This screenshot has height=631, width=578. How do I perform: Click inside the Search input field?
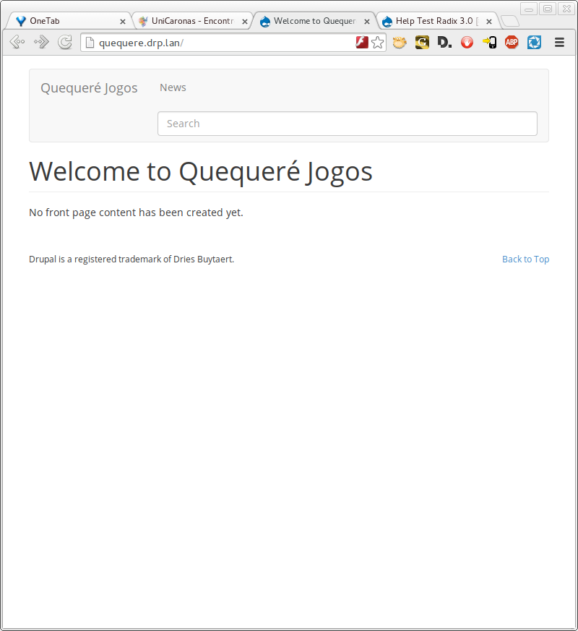tap(347, 124)
